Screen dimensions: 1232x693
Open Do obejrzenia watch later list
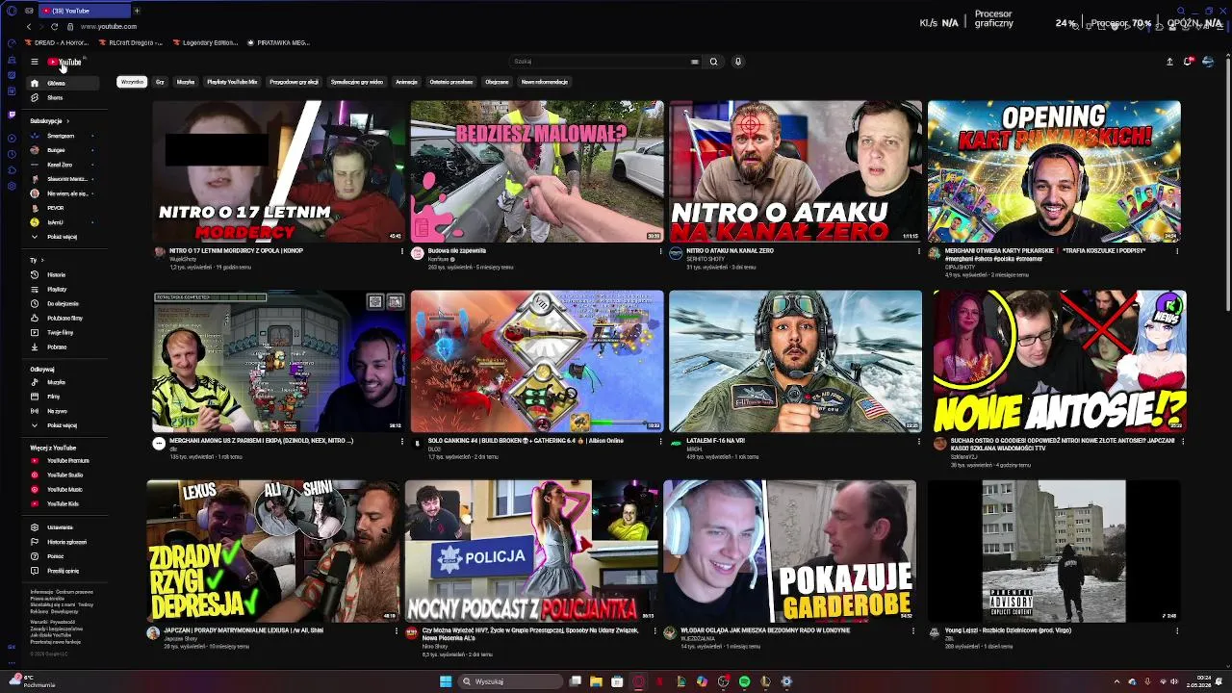coord(63,303)
